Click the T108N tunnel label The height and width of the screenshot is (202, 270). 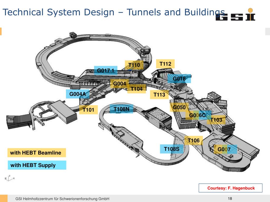(121, 109)
